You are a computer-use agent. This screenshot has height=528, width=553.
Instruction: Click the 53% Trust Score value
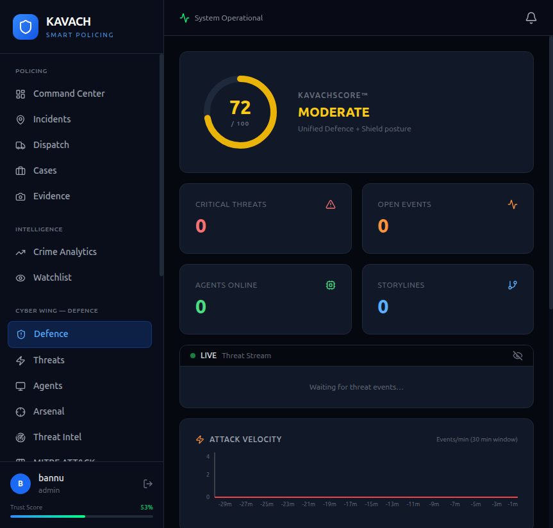147,507
